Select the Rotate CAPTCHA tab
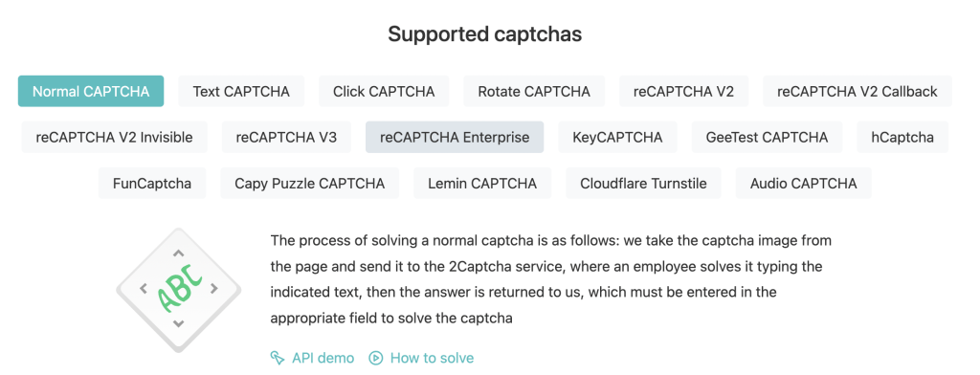Image resolution: width=980 pixels, height=375 pixels. (x=534, y=91)
